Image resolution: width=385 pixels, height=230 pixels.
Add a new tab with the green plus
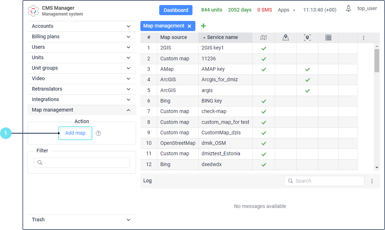pyautogui.click(x=203, y=26)
